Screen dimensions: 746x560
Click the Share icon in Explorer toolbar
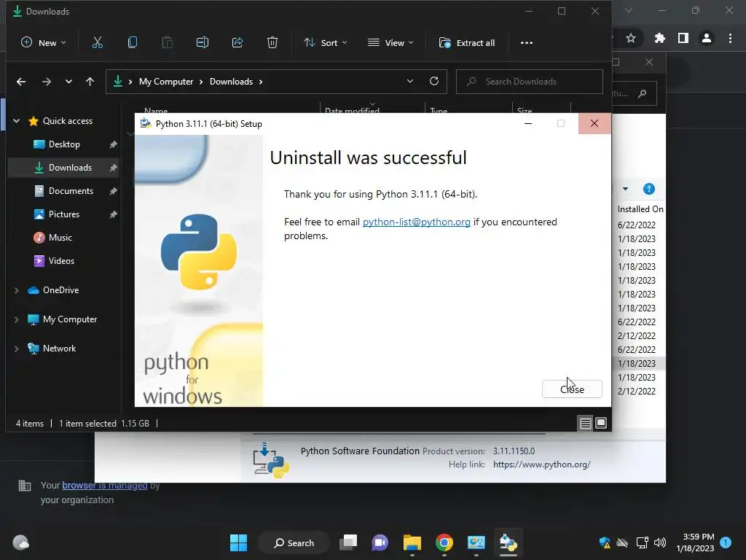[237, 42]
